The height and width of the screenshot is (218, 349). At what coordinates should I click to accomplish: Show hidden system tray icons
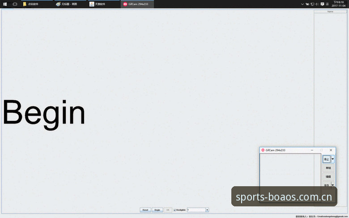coord(302,4)
